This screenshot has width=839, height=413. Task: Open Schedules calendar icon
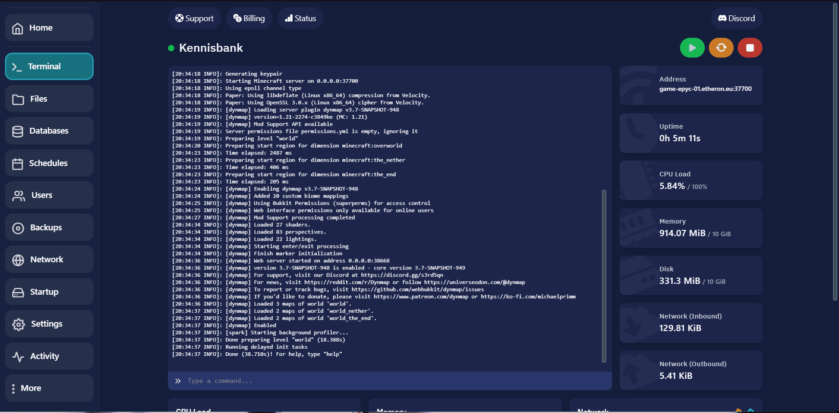tap(18, 164)
